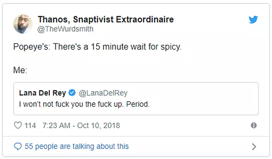Click the Twitter bird logo

253,19
